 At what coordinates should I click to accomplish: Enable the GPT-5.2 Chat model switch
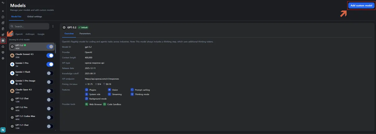pyautogui.click(x=50, y=100)
